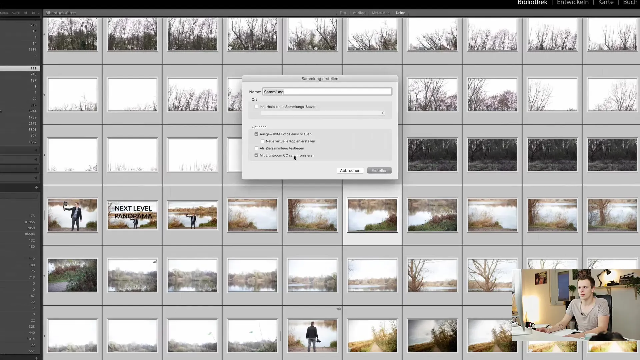Open the Sammlungs-Satz location dropdown
The width and height of the screenshot is (640, 360).
pyautogui.click(x=323, y=113)
